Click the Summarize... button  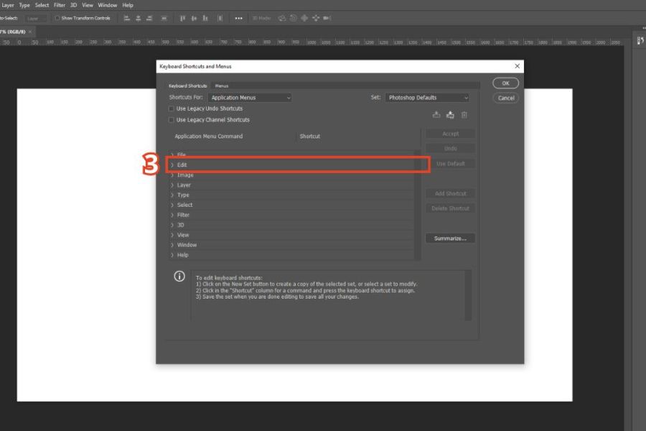coord(450,238)
